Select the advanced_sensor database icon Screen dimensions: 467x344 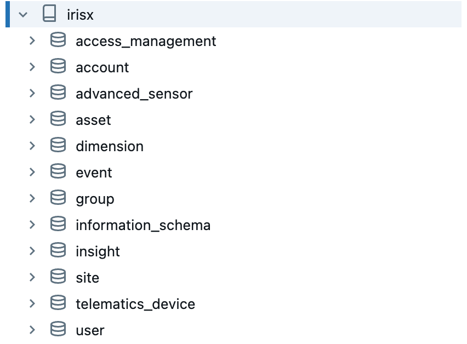click(x=58, y=93)
